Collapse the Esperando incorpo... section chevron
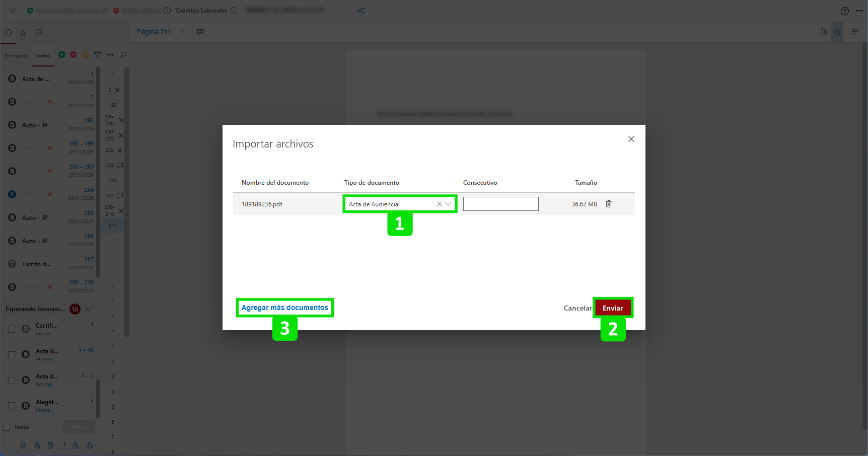The image size is (868, 456). point(89,309)
